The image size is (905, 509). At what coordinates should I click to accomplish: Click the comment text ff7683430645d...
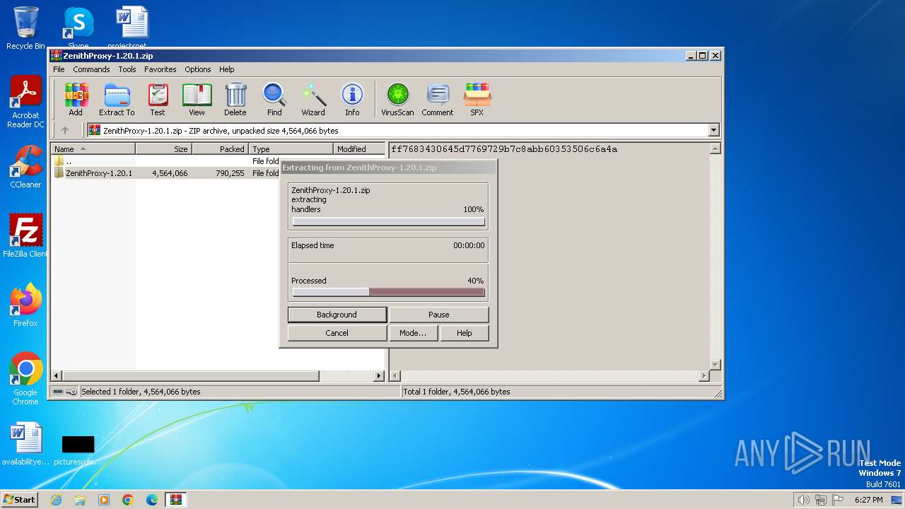(x=504, y=149)
